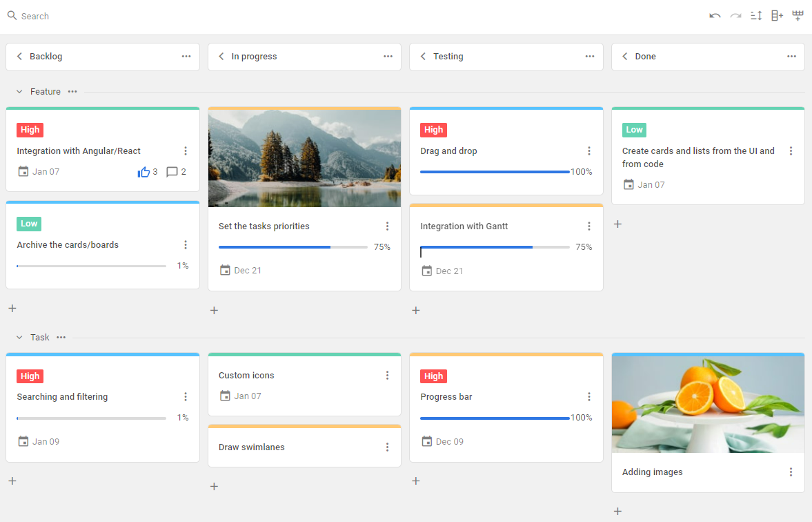Viewport: 812px width, 522px height.
Task: Click in the Search field
Action: 138,16
